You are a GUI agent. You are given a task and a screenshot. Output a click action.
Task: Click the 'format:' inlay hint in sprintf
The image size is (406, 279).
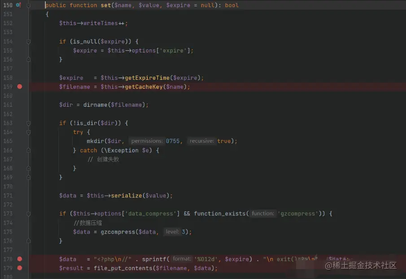point(182,259)
